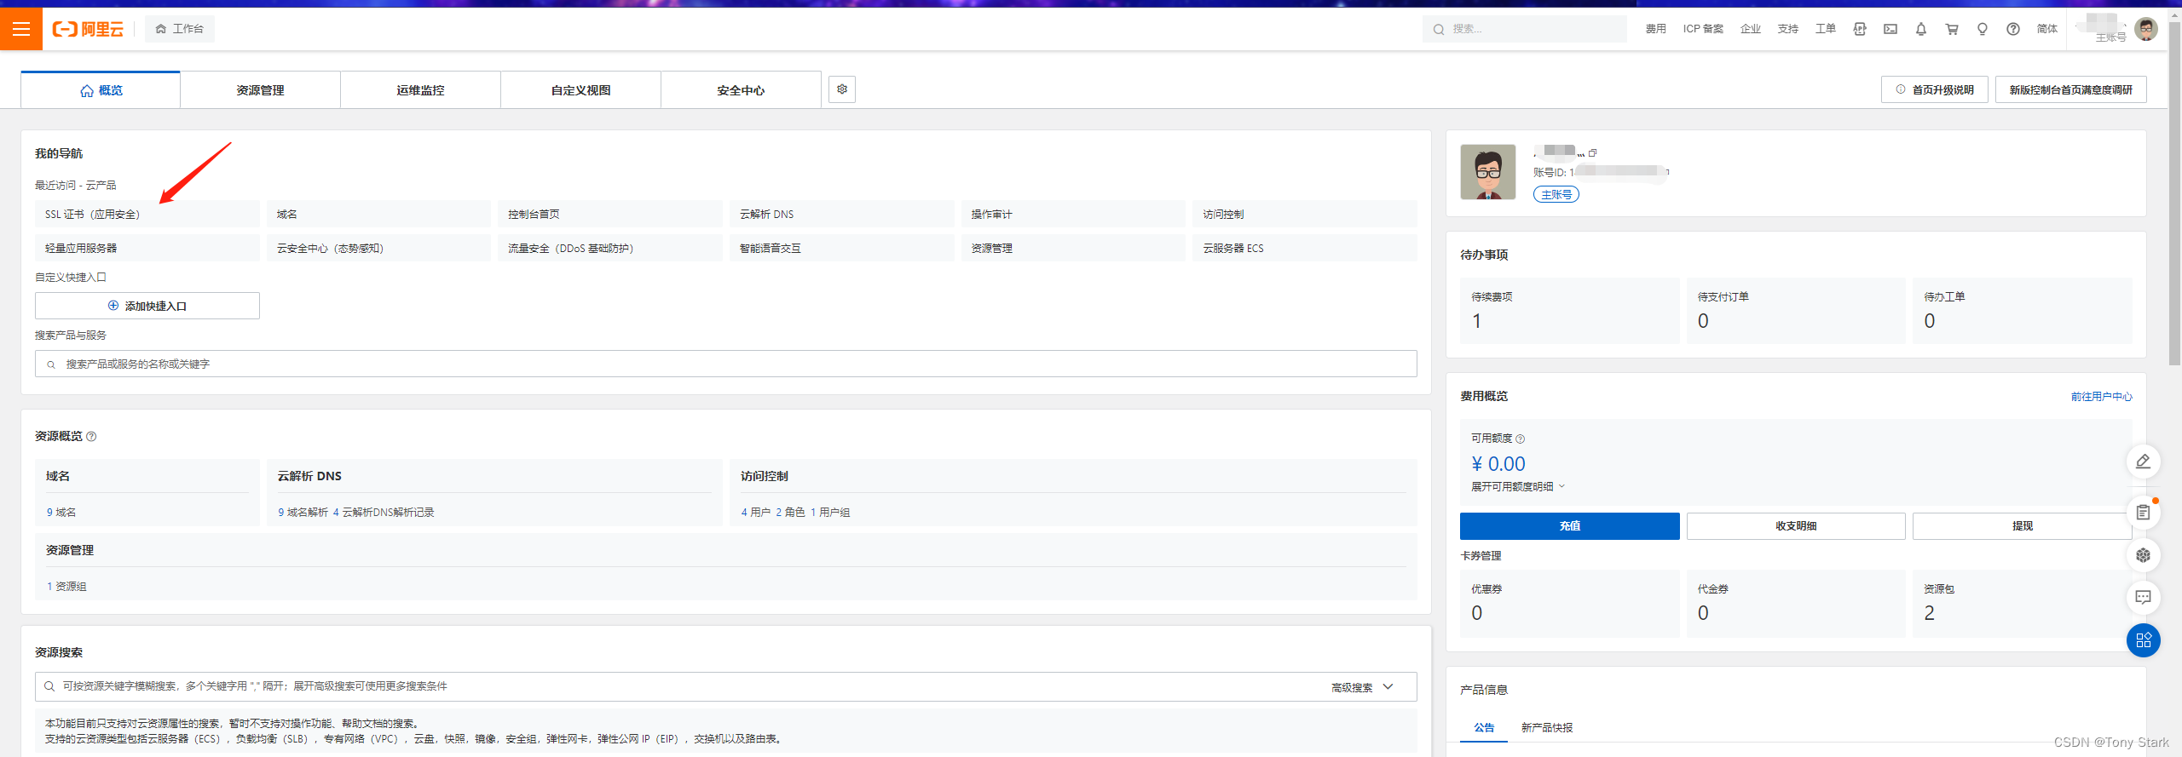Click the floating cube icon
2182x757 pixels.
coord(2143,555)
